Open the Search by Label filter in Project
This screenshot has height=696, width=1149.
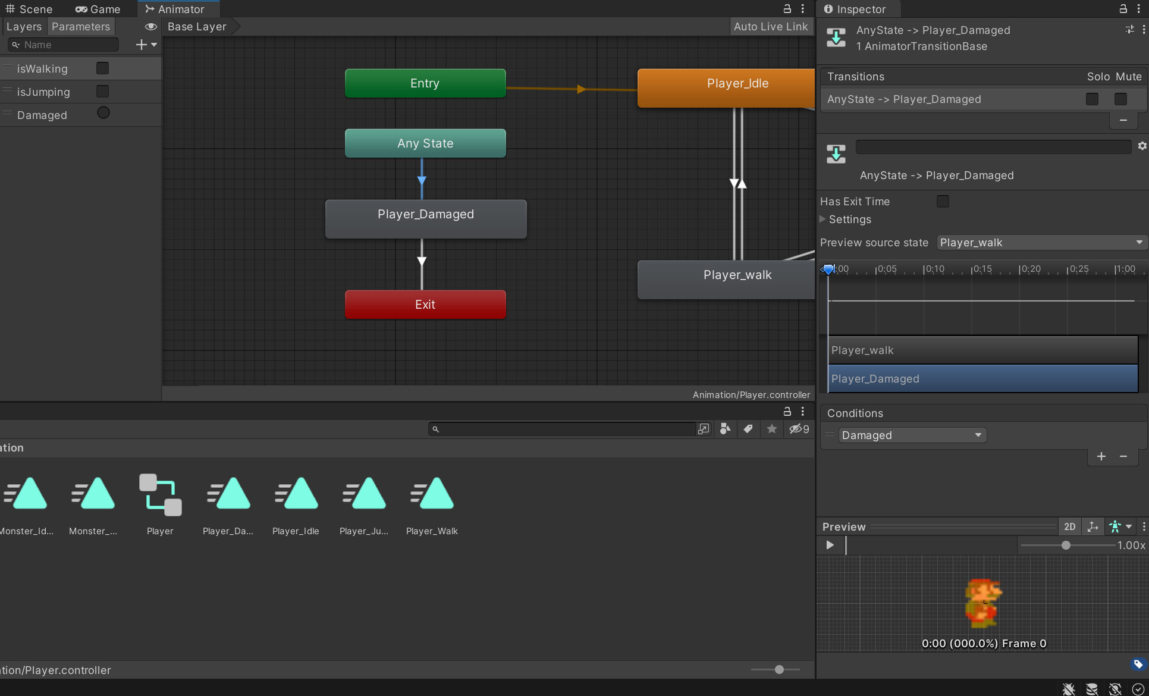pos(748,429)
